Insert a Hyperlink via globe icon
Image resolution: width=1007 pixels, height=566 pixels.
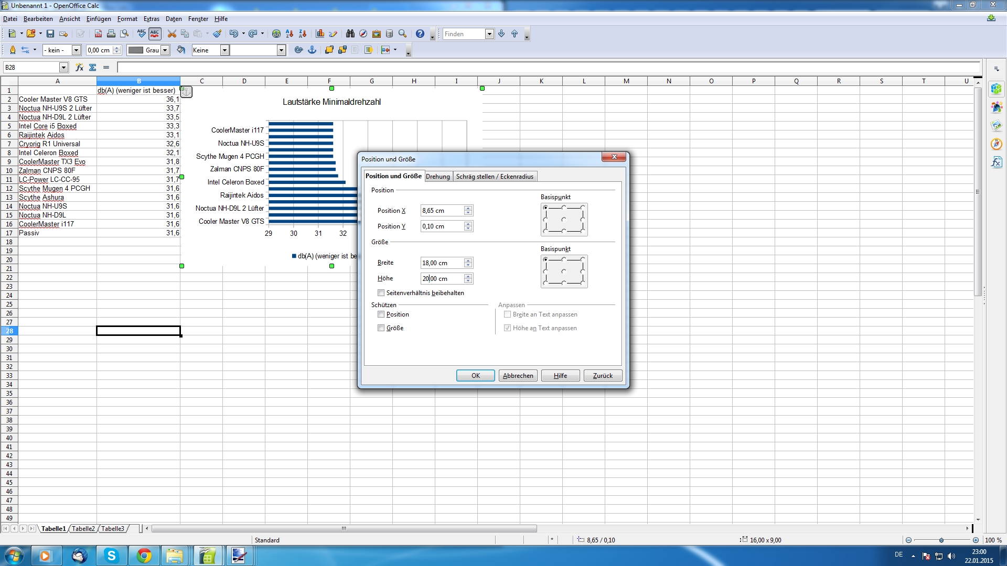(276, 34)
